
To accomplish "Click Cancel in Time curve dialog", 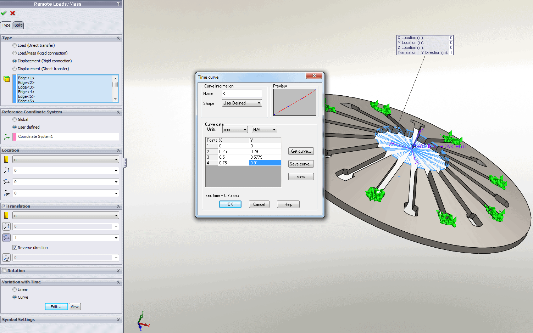I will (x=259, y=204).
